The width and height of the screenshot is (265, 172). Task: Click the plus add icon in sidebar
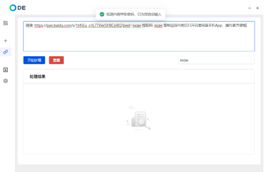6,41
